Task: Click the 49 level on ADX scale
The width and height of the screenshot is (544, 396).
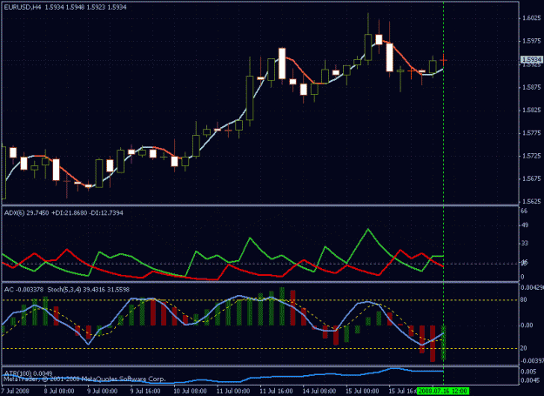Action: click(x=525, y=225)
